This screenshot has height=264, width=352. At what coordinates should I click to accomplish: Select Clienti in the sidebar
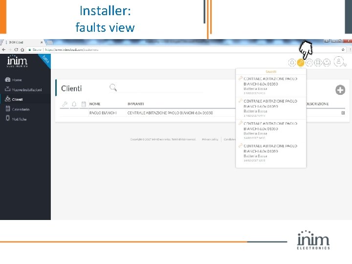click(14, 99)
